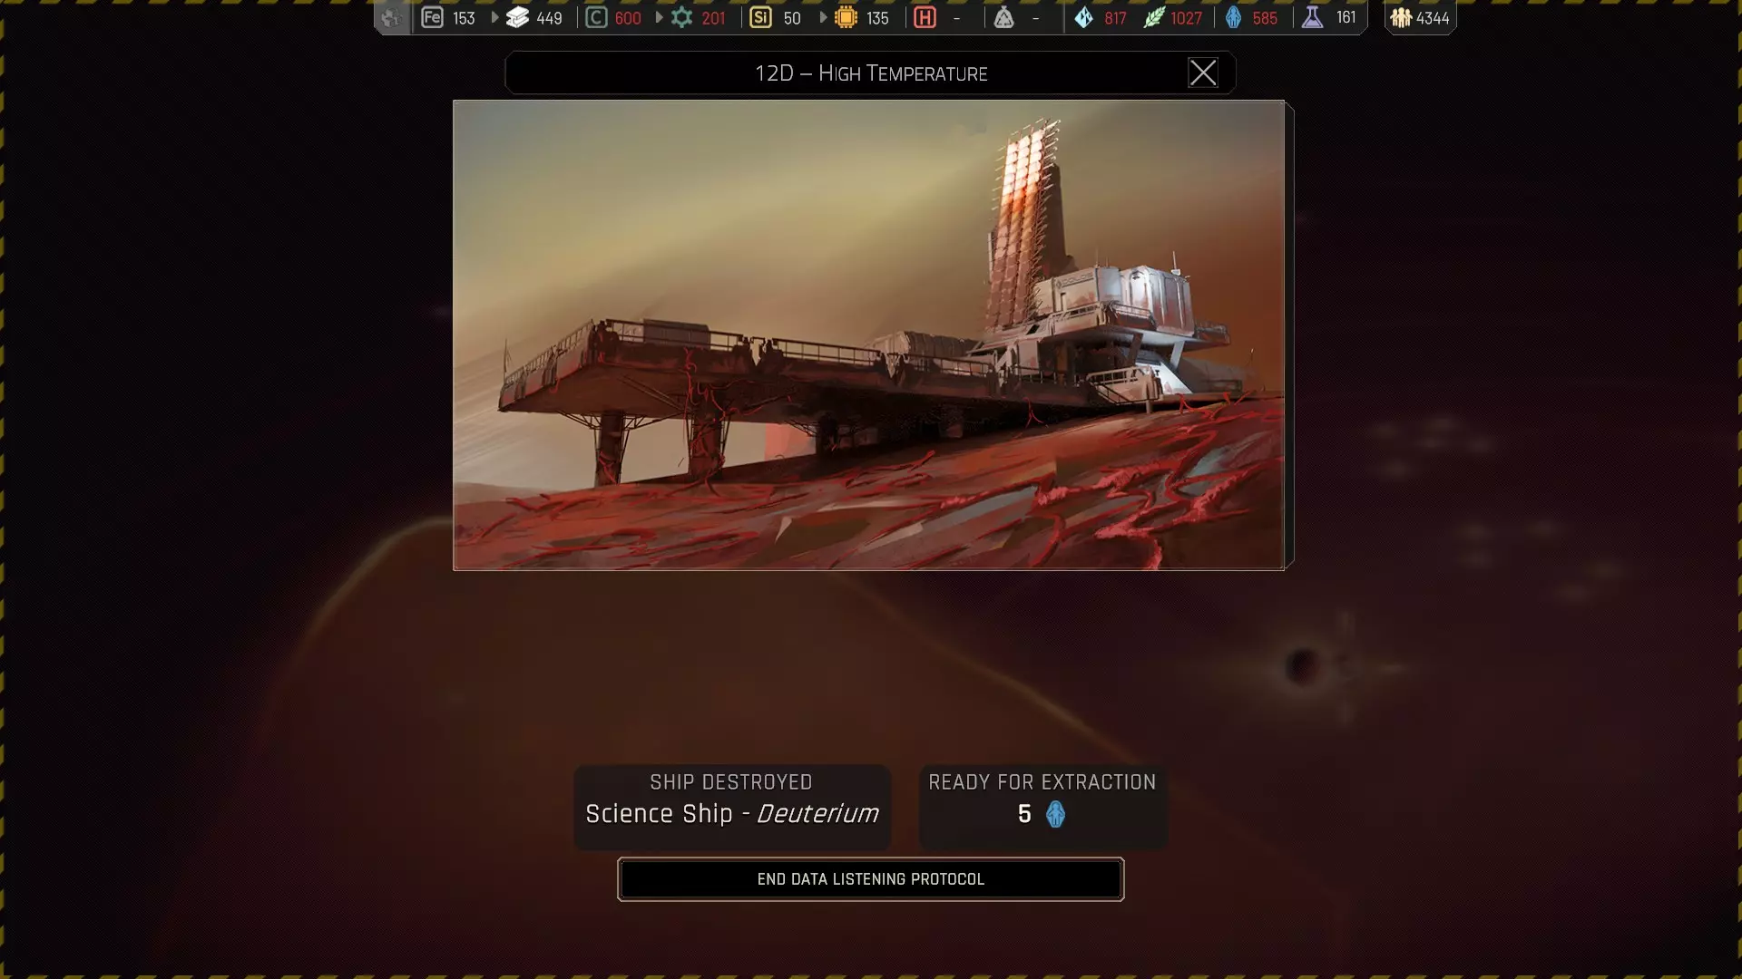Screen dimensions: 1742x979
Task: Click the metal plates stack icon
Action: pyautogui.click(x=517, y=17)
